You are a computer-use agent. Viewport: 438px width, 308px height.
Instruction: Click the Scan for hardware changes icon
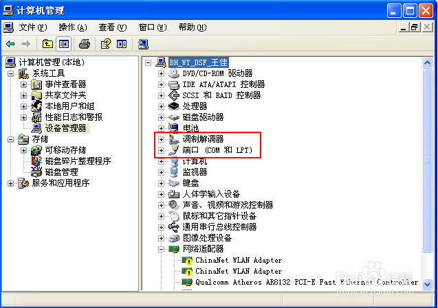(x=143, y=44)
